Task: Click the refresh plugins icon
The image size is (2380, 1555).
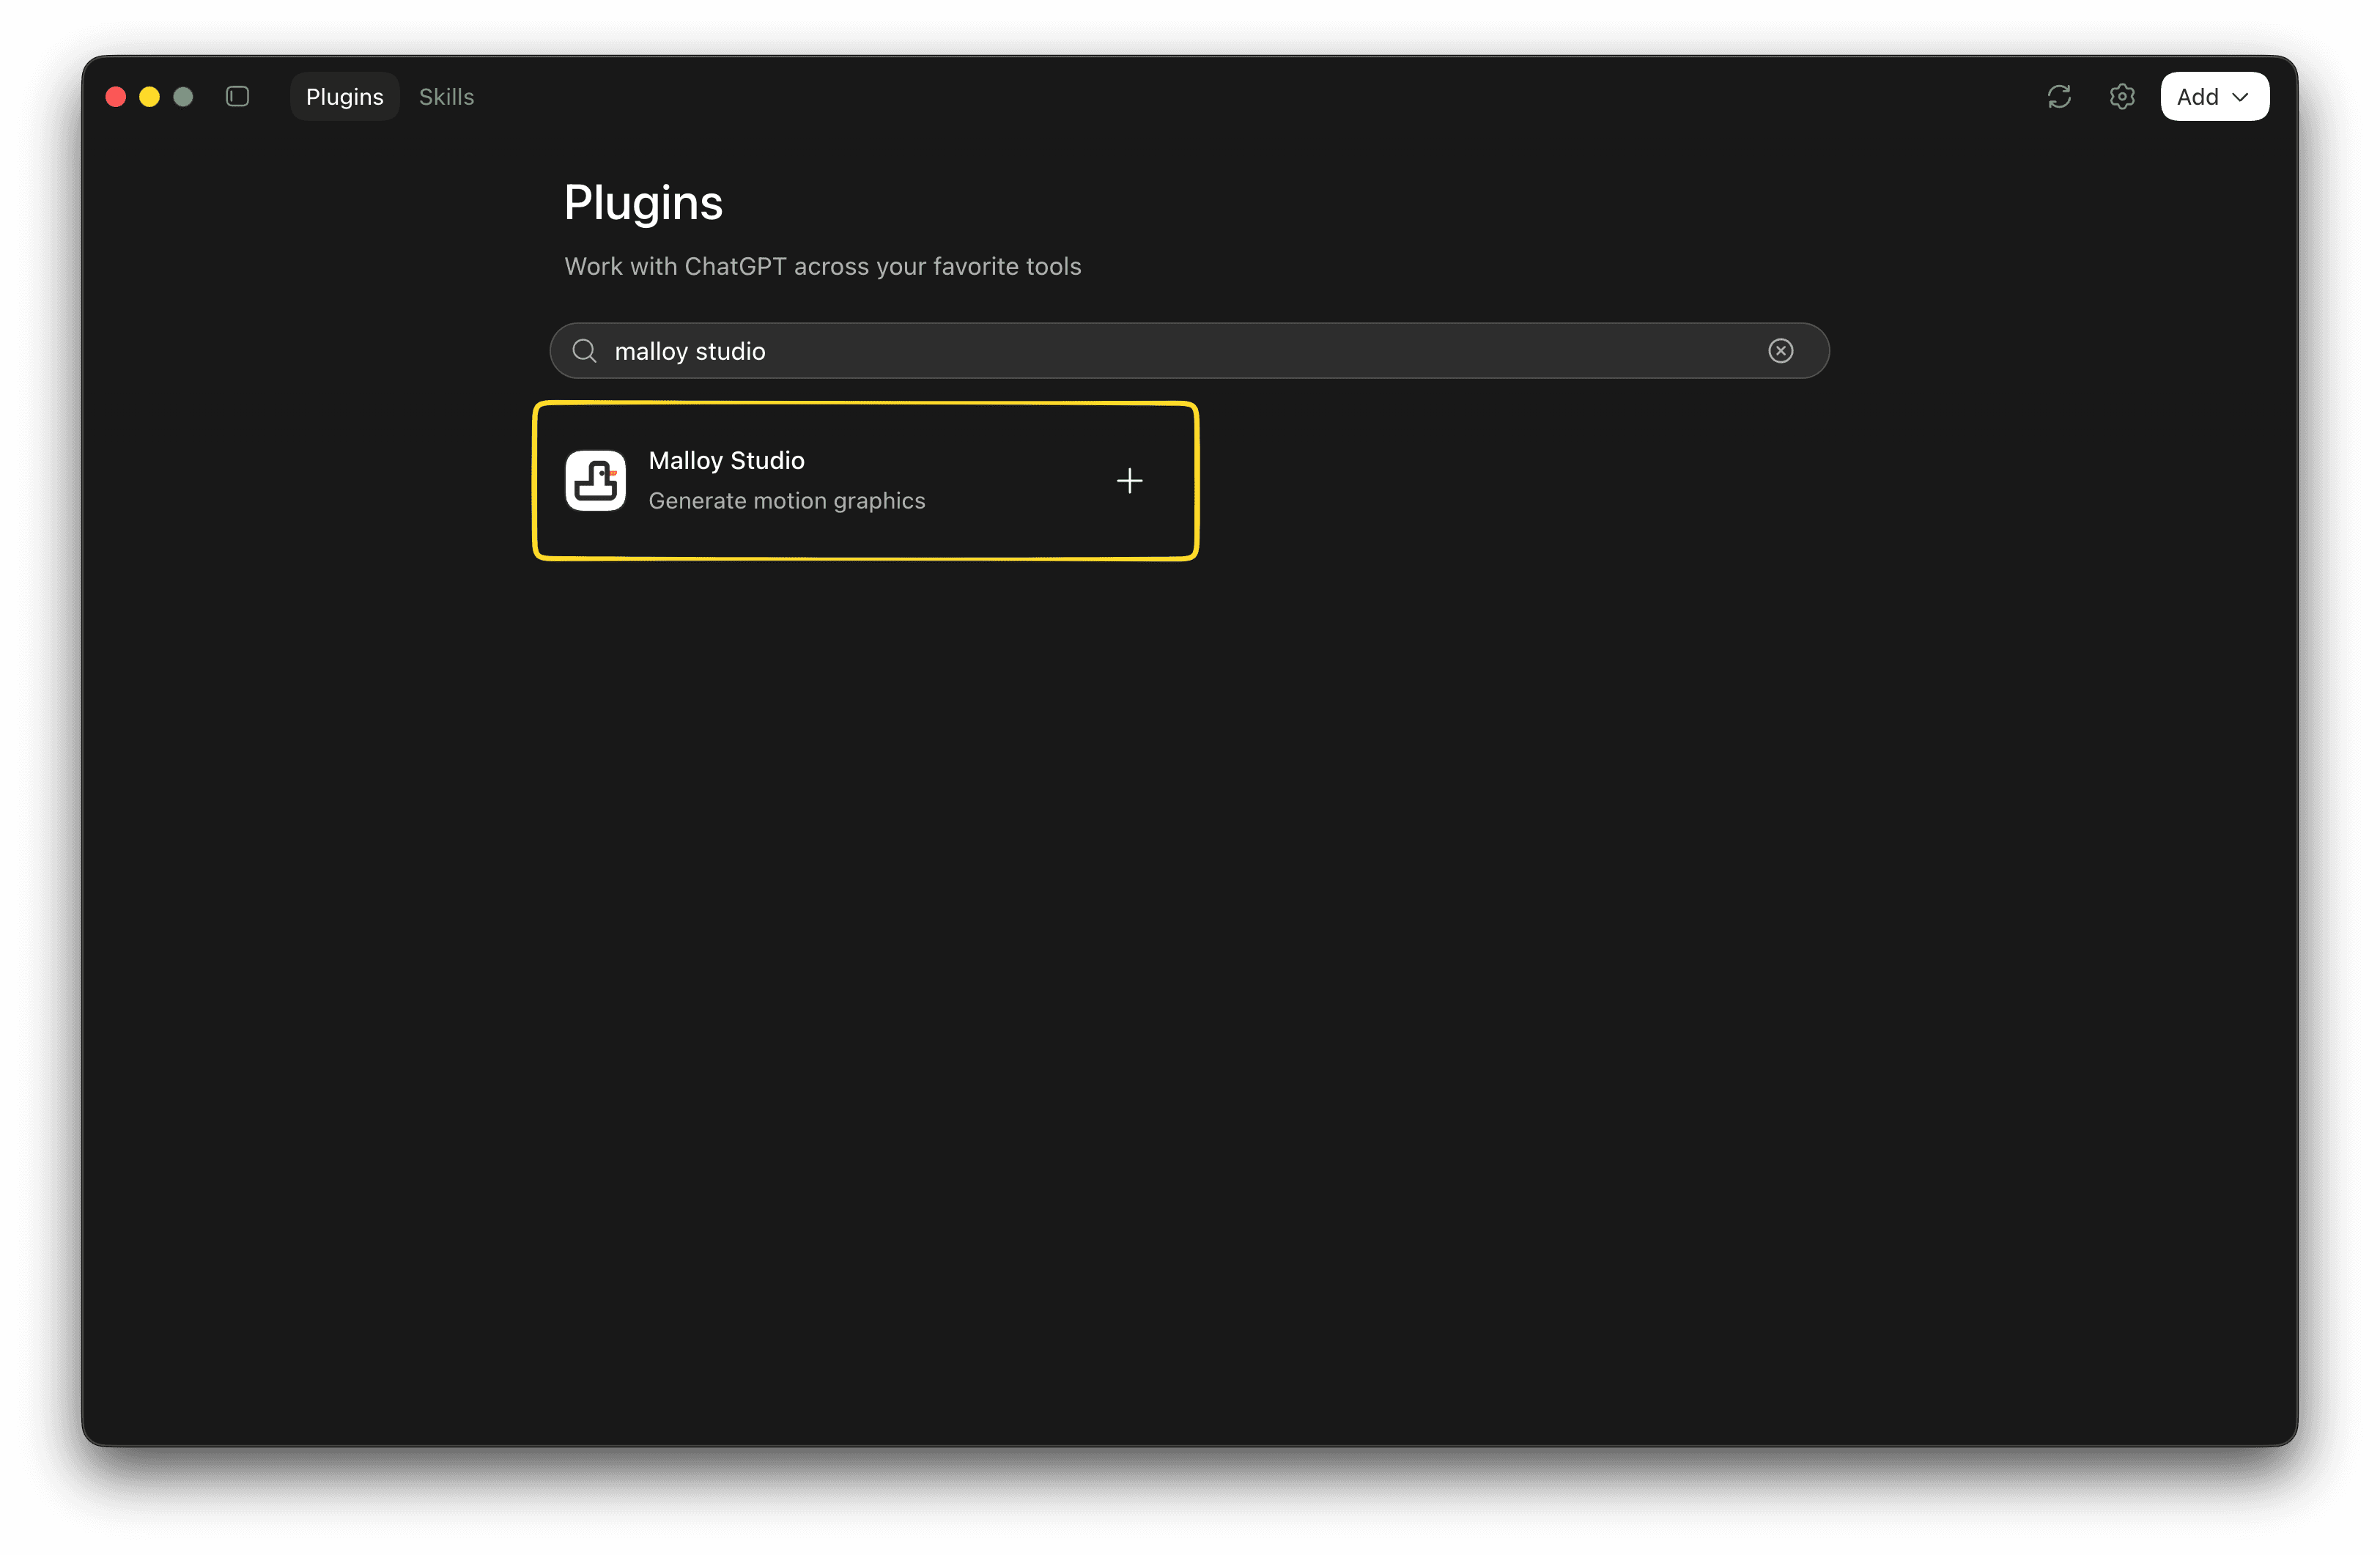Action: 2059,97
